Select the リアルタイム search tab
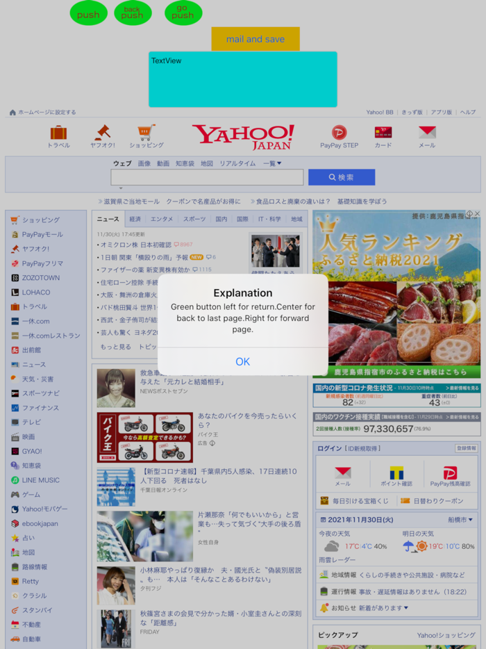 (237, 163)
